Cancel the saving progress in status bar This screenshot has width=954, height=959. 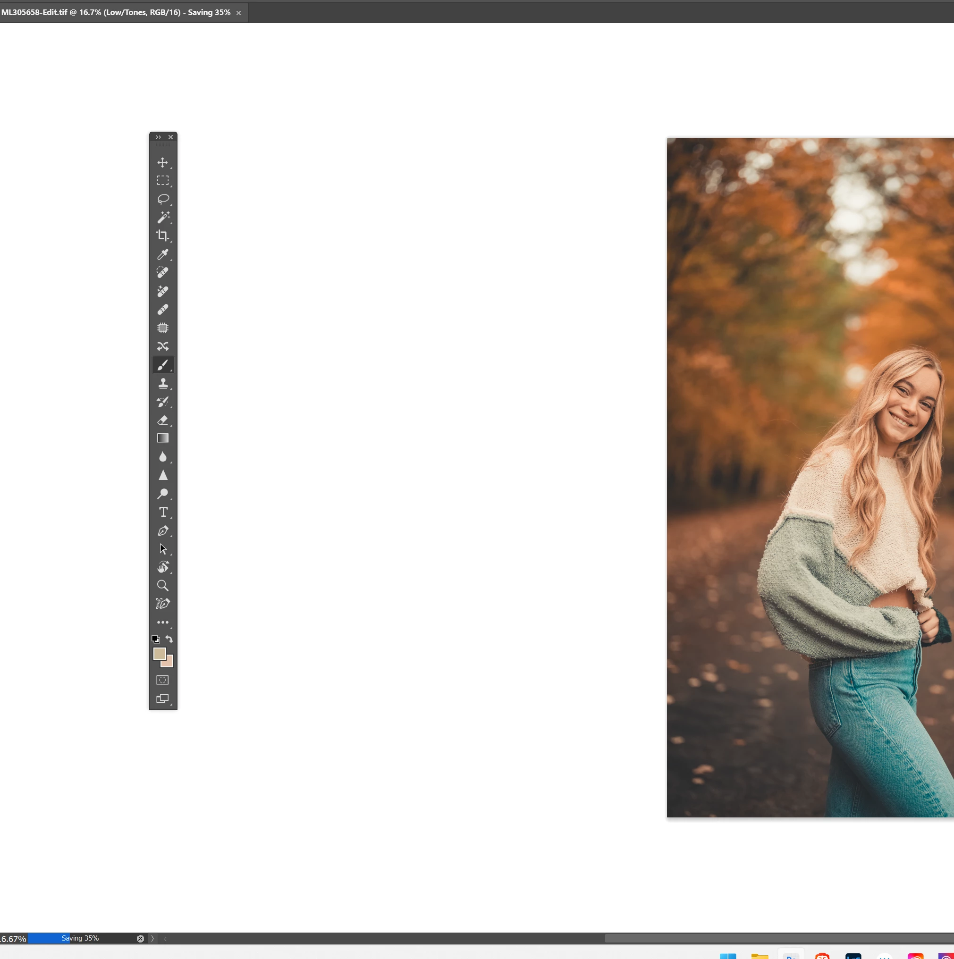point(141,938)
